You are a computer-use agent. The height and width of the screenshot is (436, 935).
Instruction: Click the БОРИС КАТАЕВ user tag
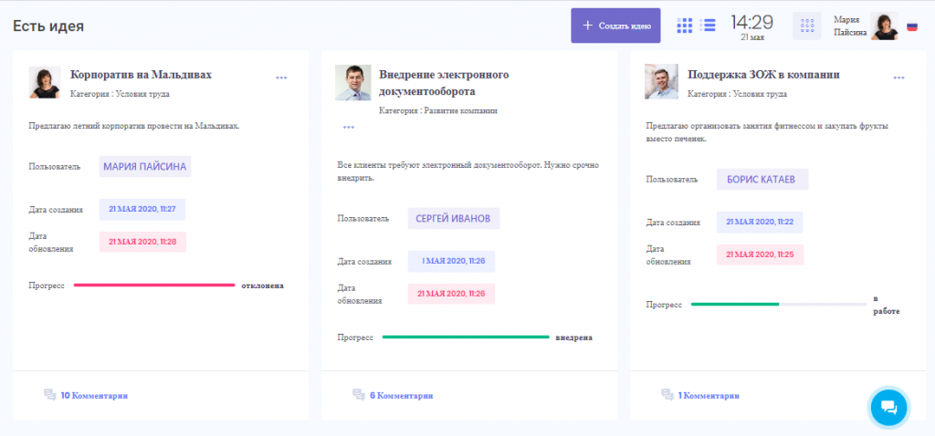(x=762, y=180)
